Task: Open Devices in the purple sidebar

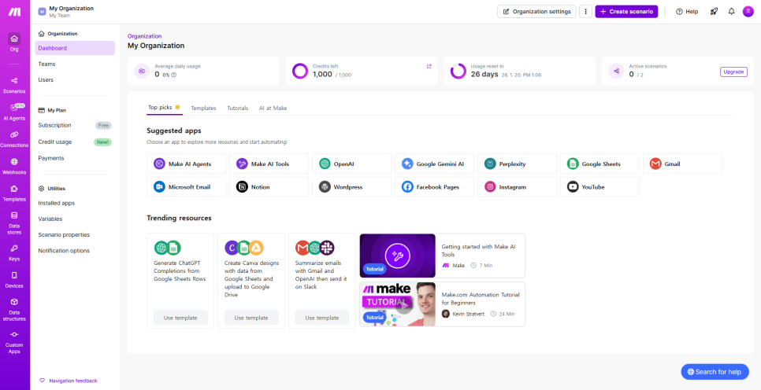Action: [x=14, y=280]
